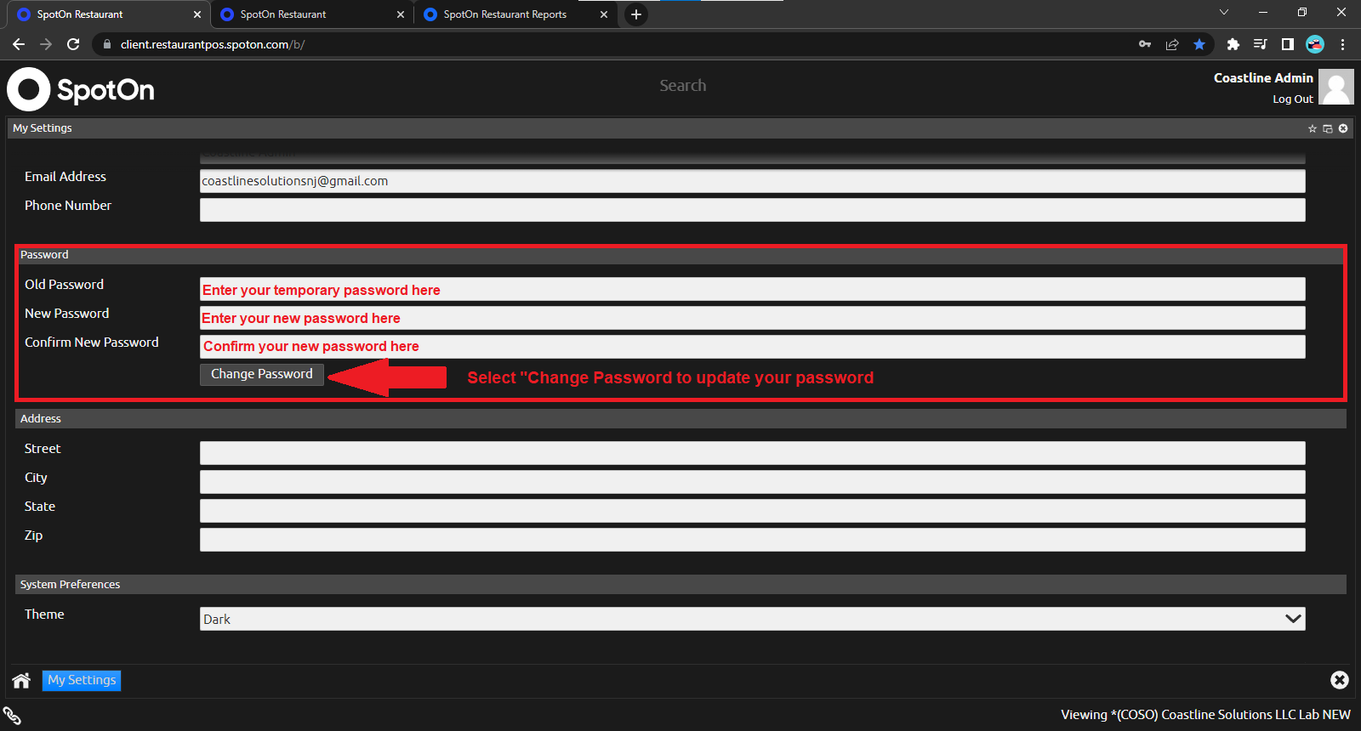1361x731 pixels.
Task: Open a new browser tab
Action: point(636,14)
